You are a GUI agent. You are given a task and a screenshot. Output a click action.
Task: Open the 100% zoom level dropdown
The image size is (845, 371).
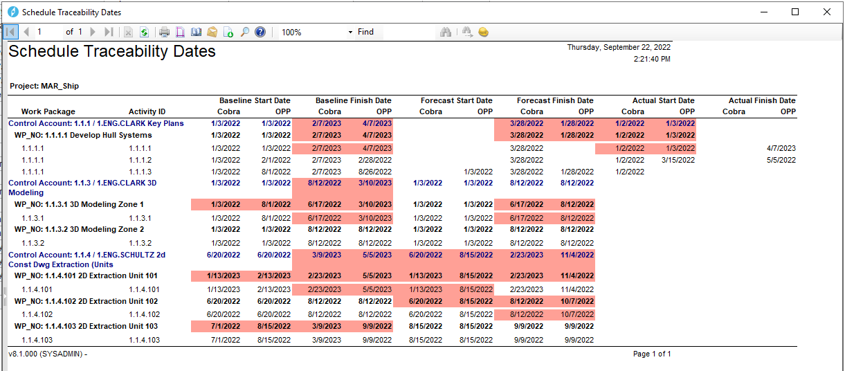(x=350, y=33)
